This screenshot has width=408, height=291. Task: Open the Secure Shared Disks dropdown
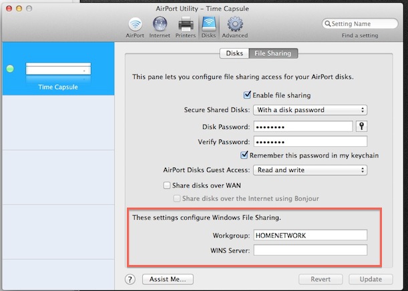tap(310, 110)
